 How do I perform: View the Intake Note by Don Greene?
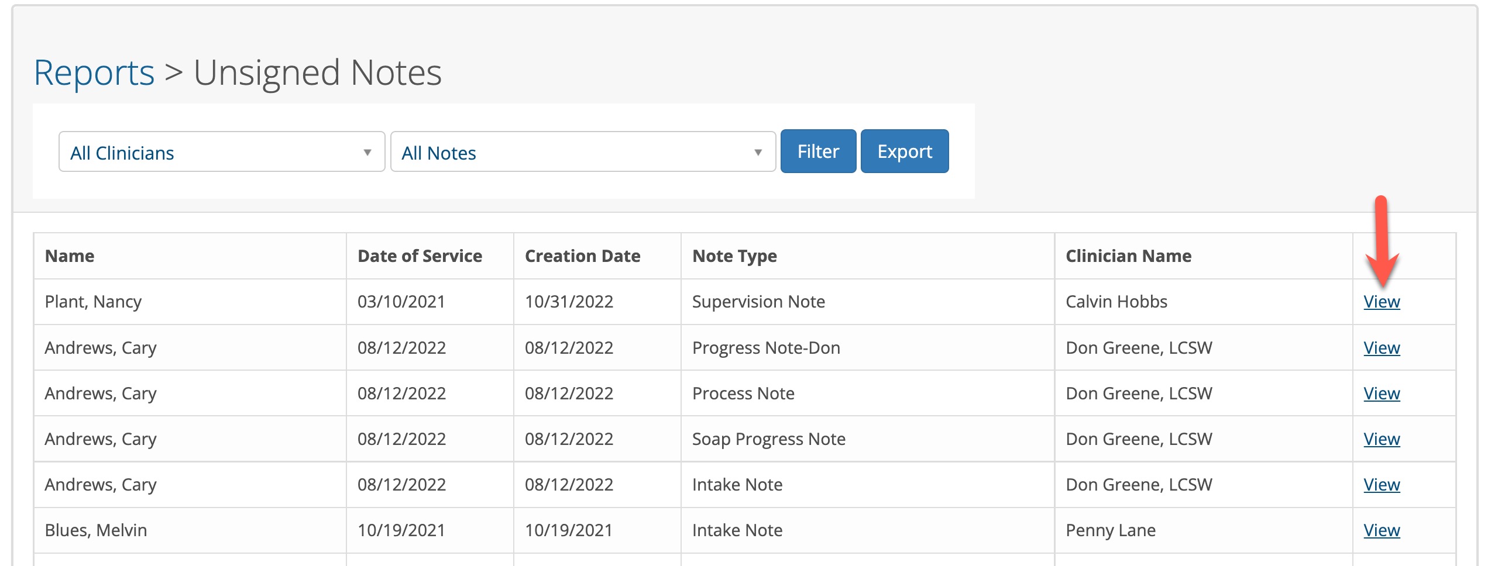click(1382, 484)
